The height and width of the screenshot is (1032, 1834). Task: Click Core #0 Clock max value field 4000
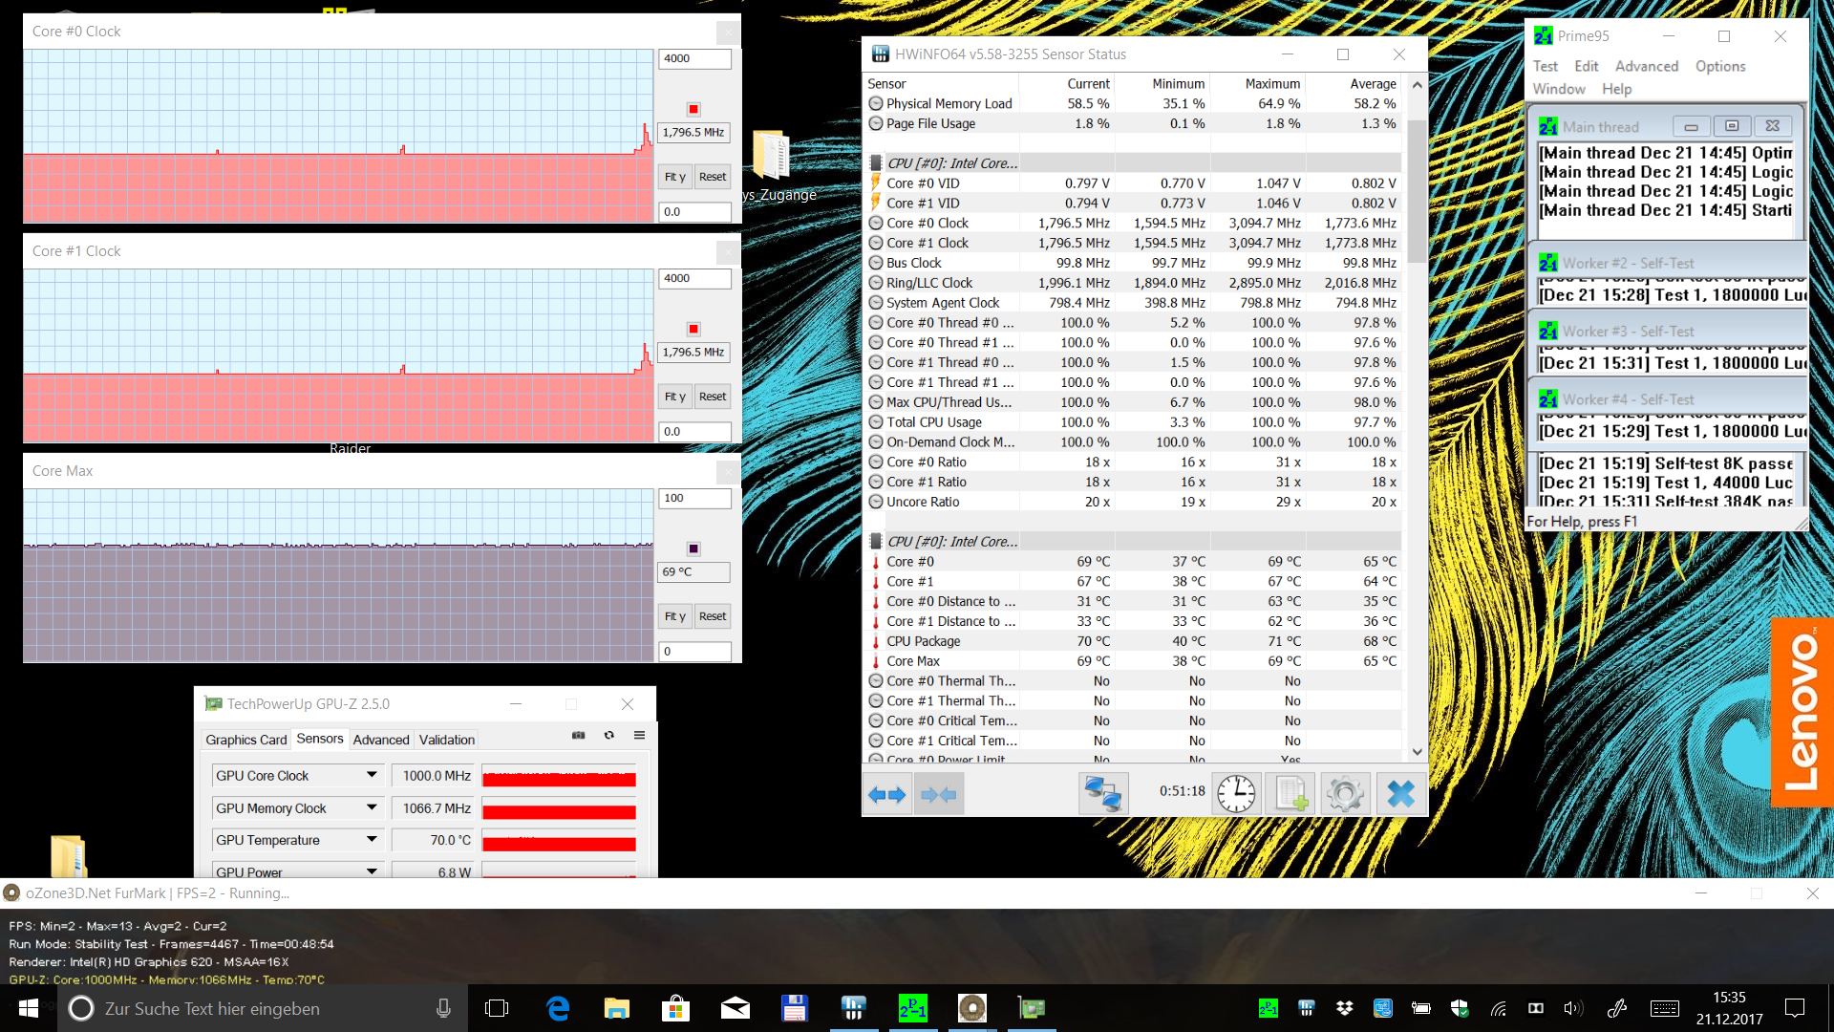pyautogui.click(x=694, y=58)
